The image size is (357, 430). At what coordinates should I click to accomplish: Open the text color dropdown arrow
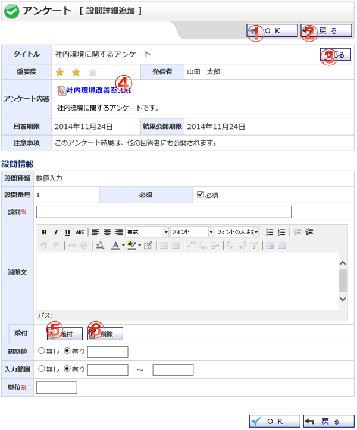[123, 245]
